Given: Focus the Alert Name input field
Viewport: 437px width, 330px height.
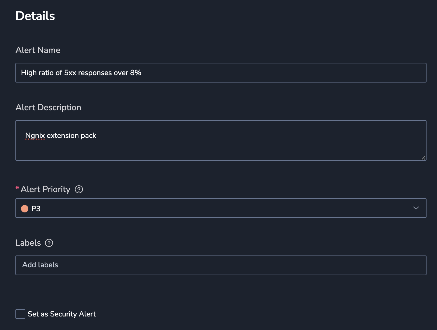Looking at the screenshot, I should point(221,73).
